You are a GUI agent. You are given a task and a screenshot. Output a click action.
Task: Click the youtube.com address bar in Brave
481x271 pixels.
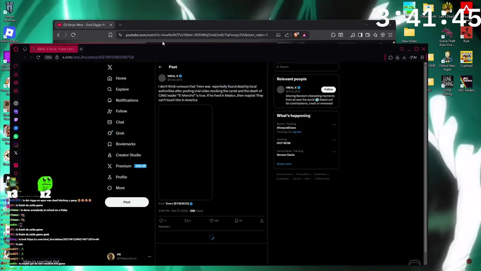click(x=197, y=35)
